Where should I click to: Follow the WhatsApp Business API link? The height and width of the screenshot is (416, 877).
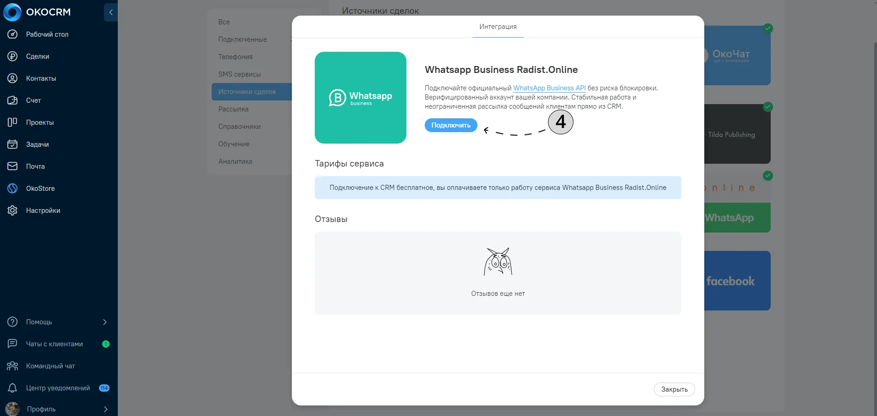click(549, 88)
